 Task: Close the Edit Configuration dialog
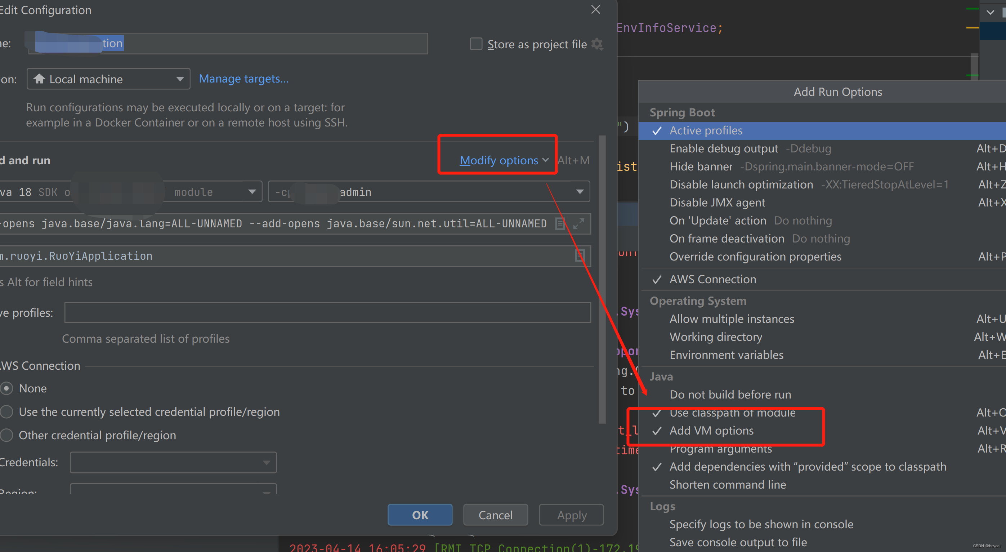coord(595,10)
